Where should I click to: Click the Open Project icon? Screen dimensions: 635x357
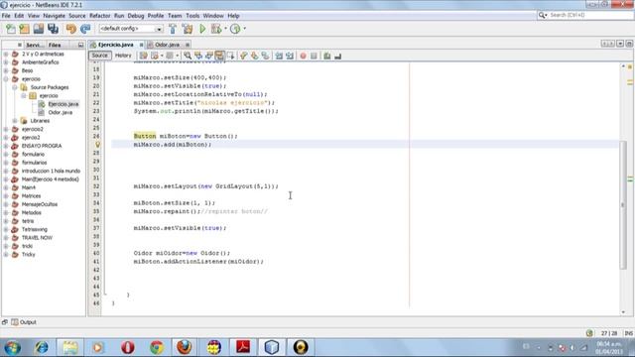(39, 29)
